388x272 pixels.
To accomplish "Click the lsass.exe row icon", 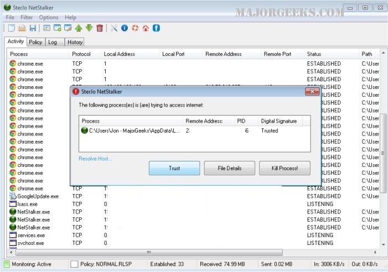I will (x=13, y=204).
